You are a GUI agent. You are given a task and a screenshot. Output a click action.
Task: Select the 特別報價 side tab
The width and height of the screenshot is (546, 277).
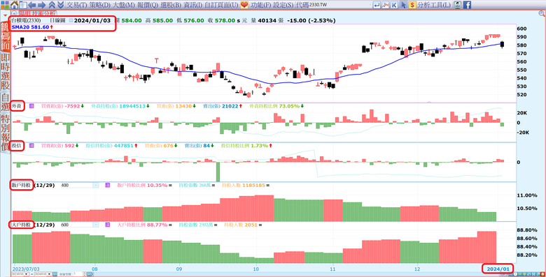click(5, 133)
